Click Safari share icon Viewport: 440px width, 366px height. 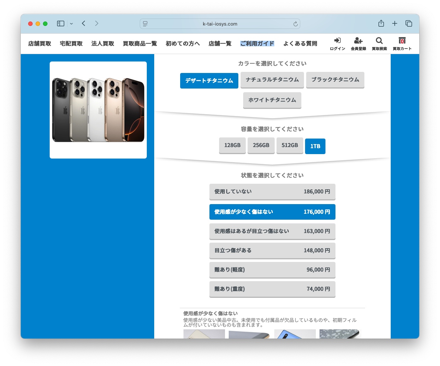[x=381, y=24]
